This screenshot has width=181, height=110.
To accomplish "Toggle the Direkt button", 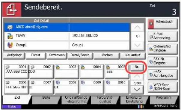I will click(36, 56).
